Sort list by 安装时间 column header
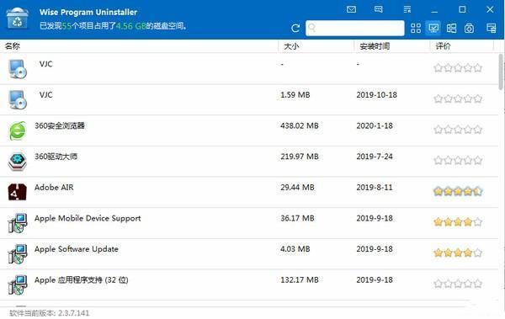Image resolution: width=505 pixels, height=319 pixels. point(375,46)
